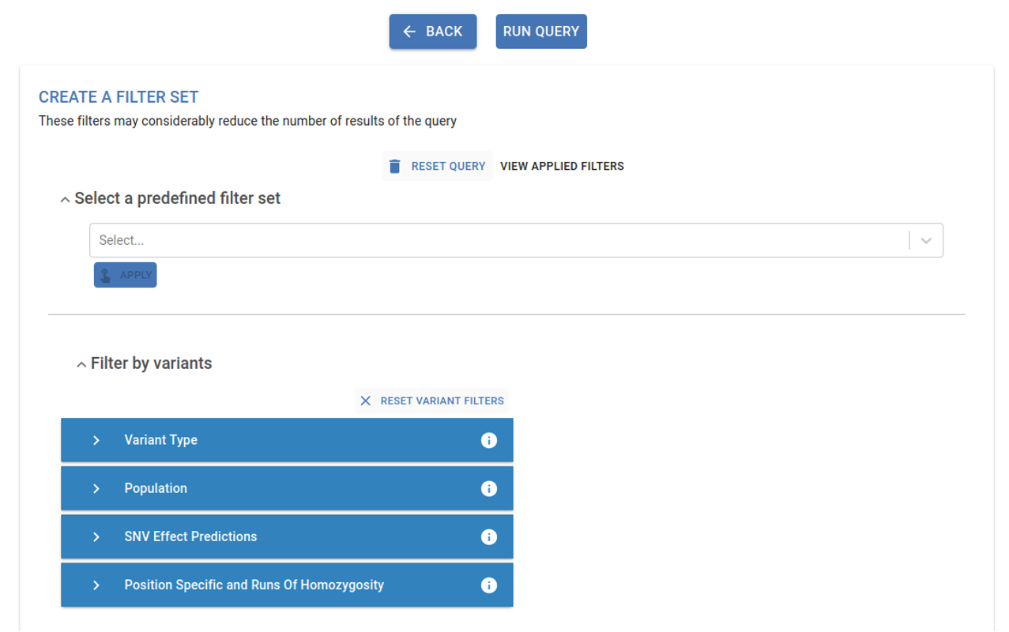Click the info icon on Population panel
Viewport: 1009px width, 632px height.
(489, 488)
